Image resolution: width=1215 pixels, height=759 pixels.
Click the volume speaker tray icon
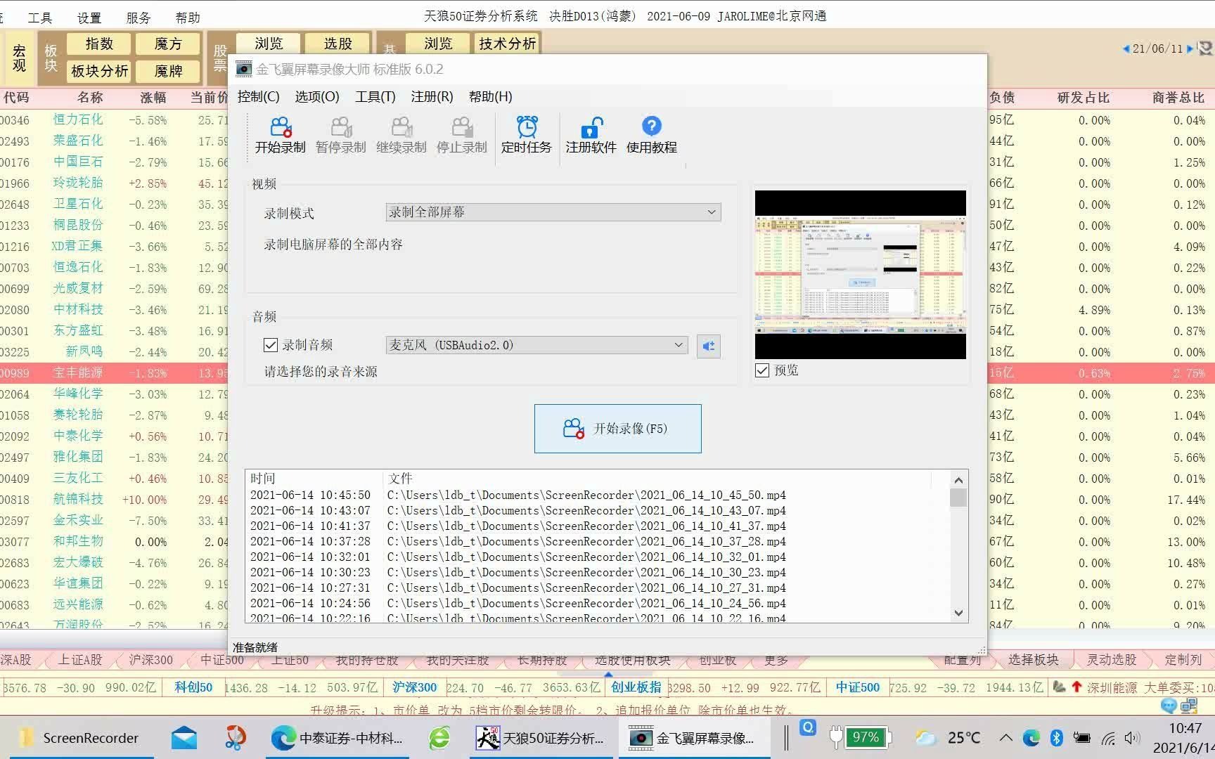1132,737
